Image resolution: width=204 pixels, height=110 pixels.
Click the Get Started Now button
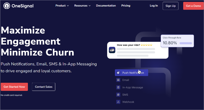(14, 87)
